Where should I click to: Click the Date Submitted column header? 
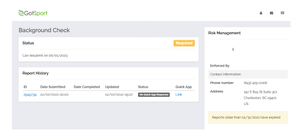point(53,87)
